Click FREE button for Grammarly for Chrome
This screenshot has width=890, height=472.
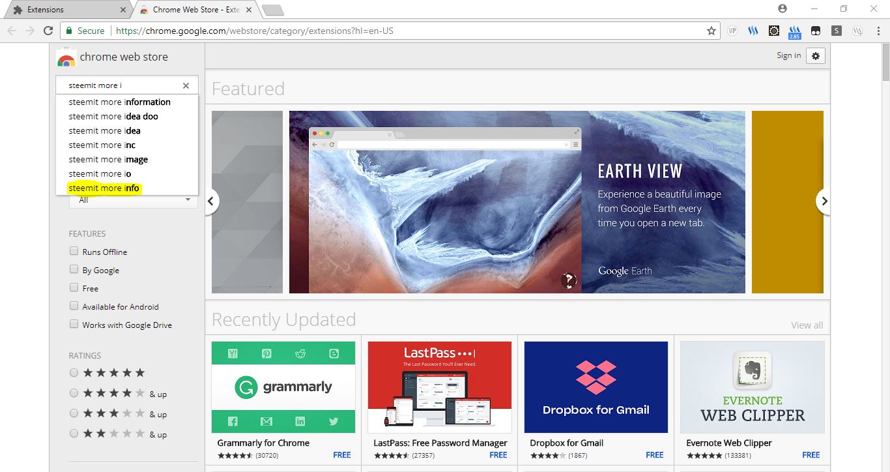tap(342, 455)
